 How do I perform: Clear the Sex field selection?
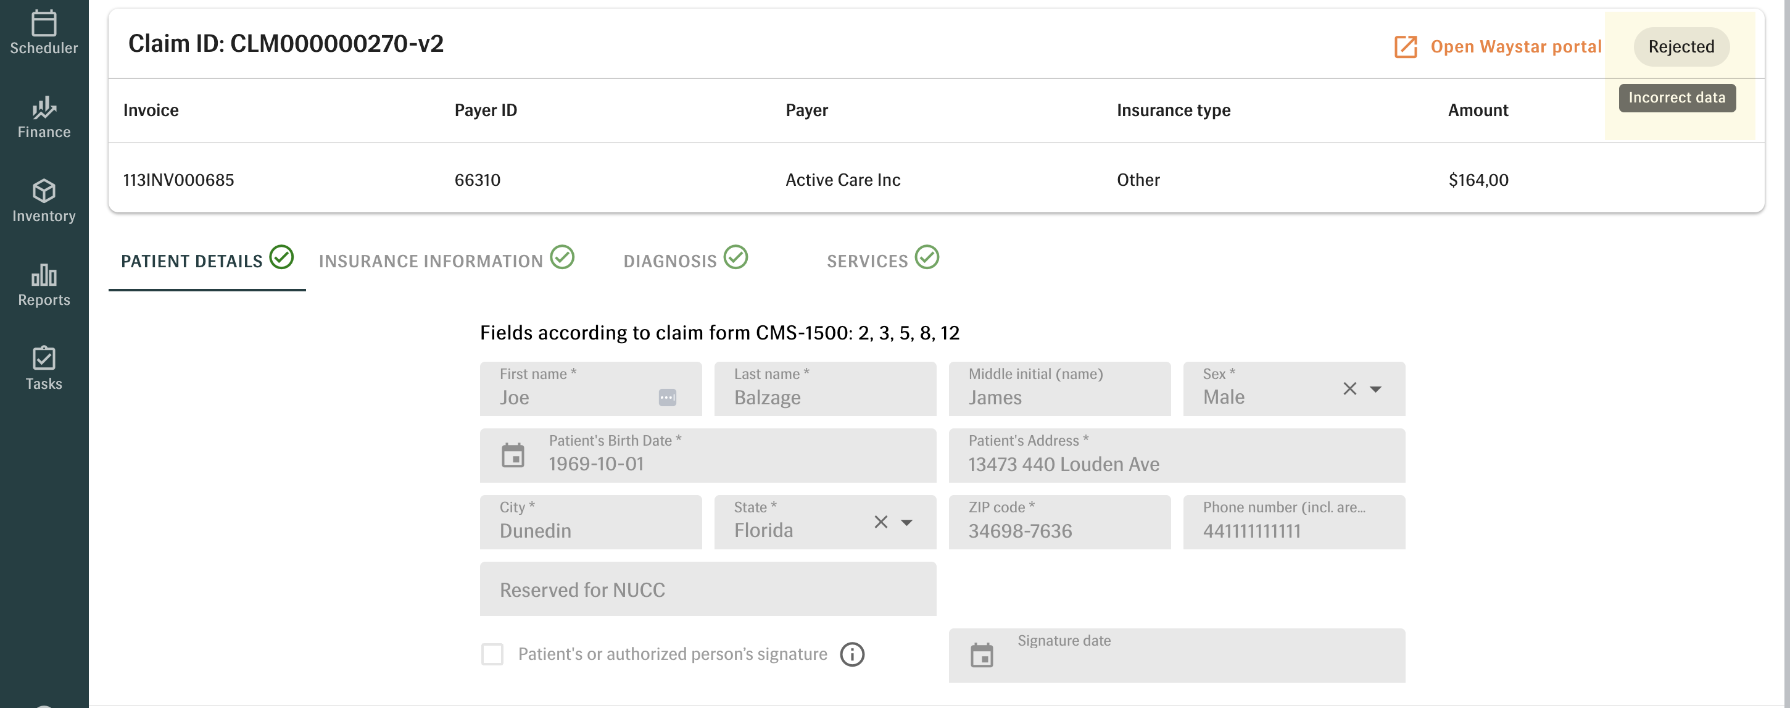coord(1349,388)
